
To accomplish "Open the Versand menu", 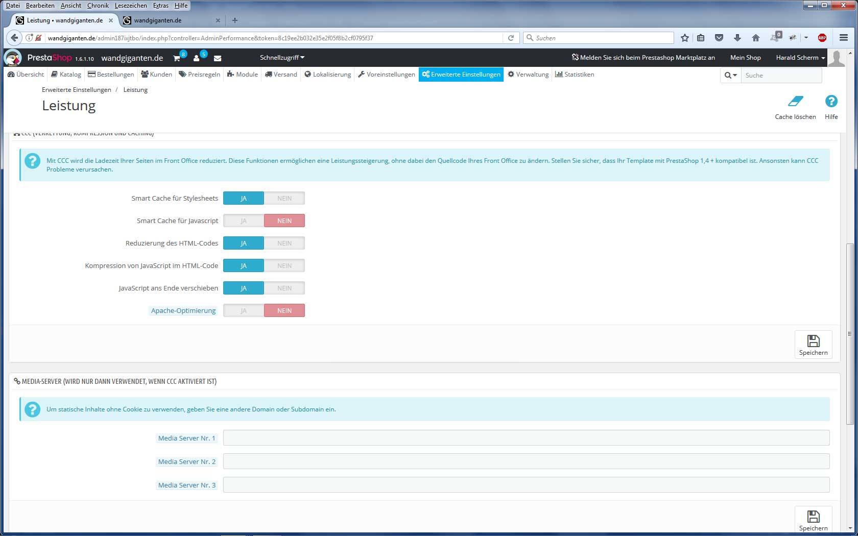I will [281, 75].
